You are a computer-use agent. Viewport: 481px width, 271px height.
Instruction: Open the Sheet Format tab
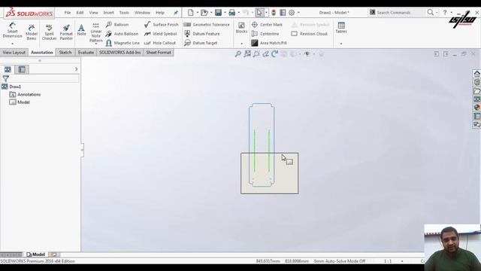159,53
